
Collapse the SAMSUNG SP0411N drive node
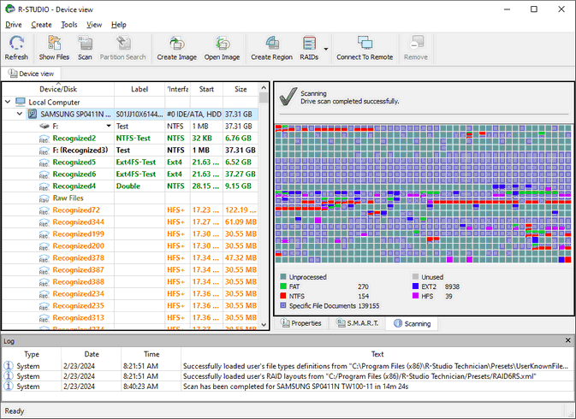(20, 114)
